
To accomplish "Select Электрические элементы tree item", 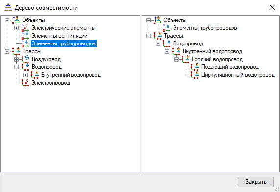I will (x=64, y=28).
